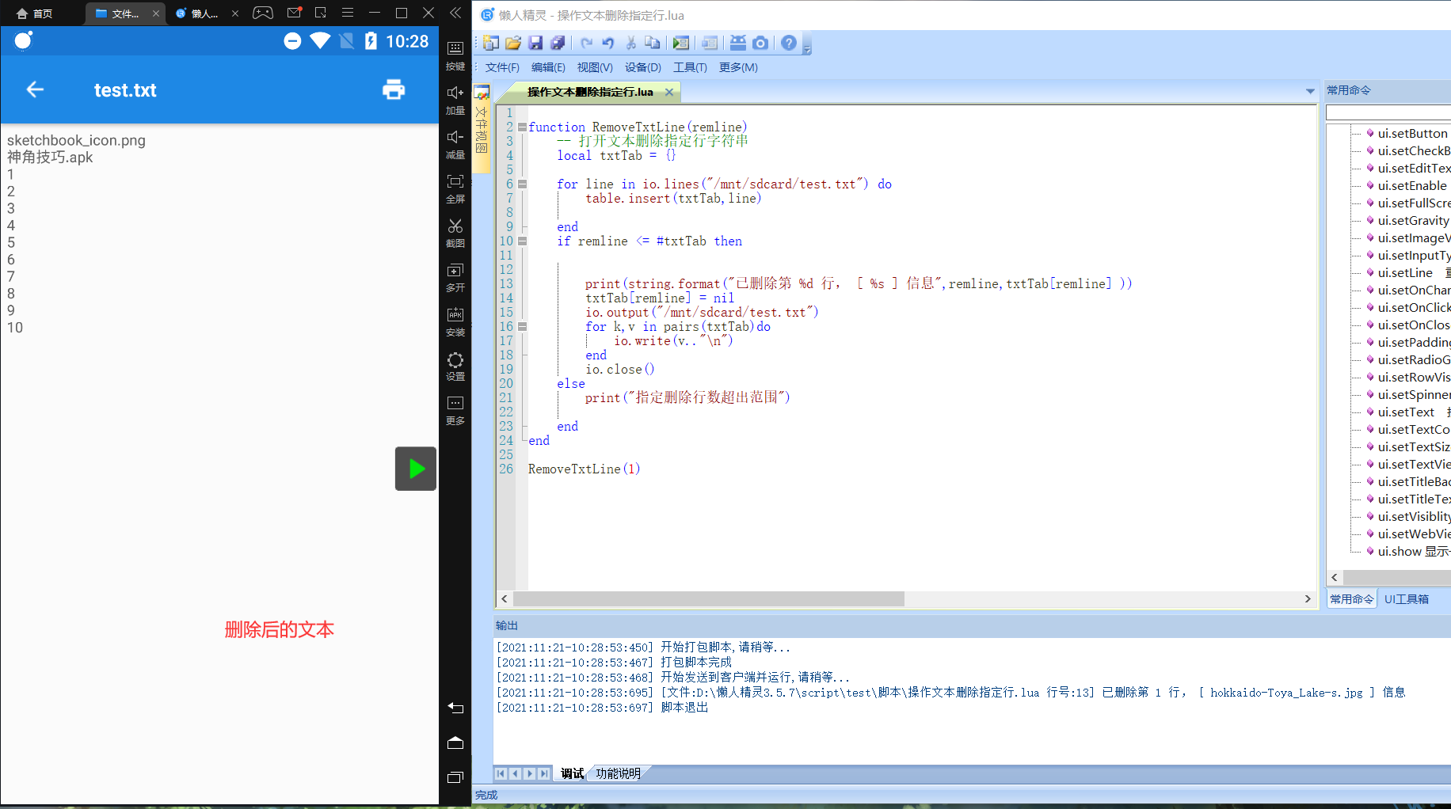Save the script with the floppy icon
Viewport: 1451px width, 809px height.
pos(535,44)
